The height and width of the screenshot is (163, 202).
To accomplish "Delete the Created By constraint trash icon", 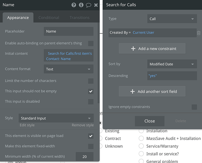I will click(199, 33).
